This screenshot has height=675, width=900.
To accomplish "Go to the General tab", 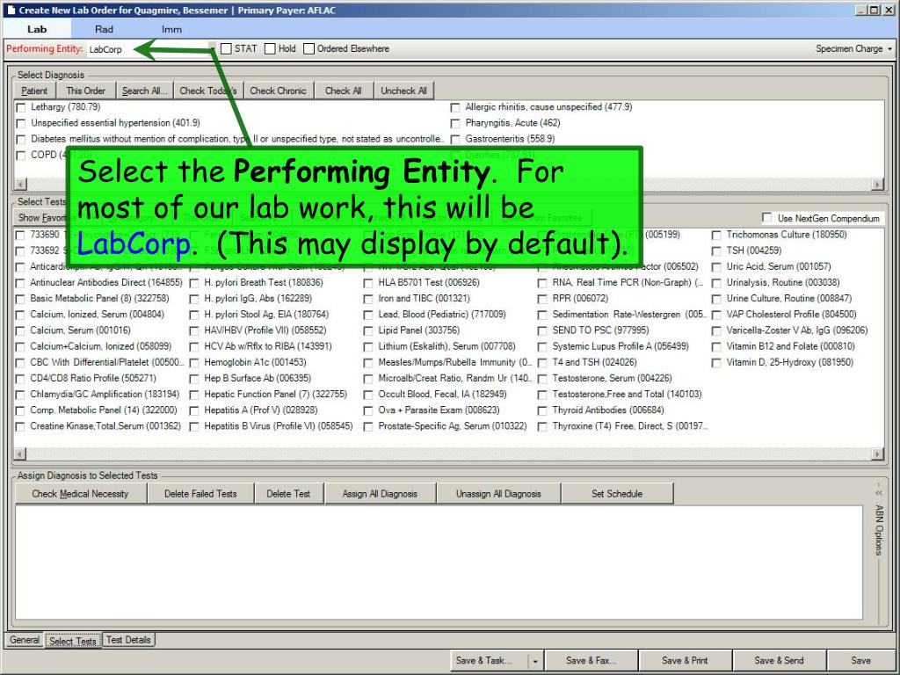I will [x=25, y=640].
